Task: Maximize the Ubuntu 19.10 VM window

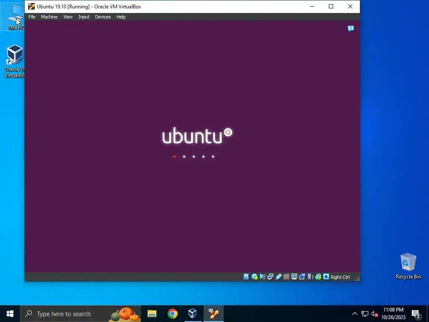Action: pyautogui.click(x=331, y=6)
